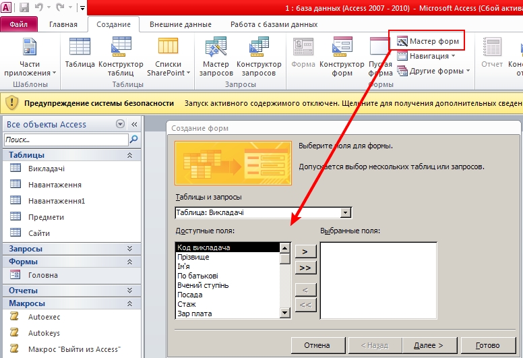Select Зар плата field
Viewport: 523px width, 358px height.
(x=228, y=314)
